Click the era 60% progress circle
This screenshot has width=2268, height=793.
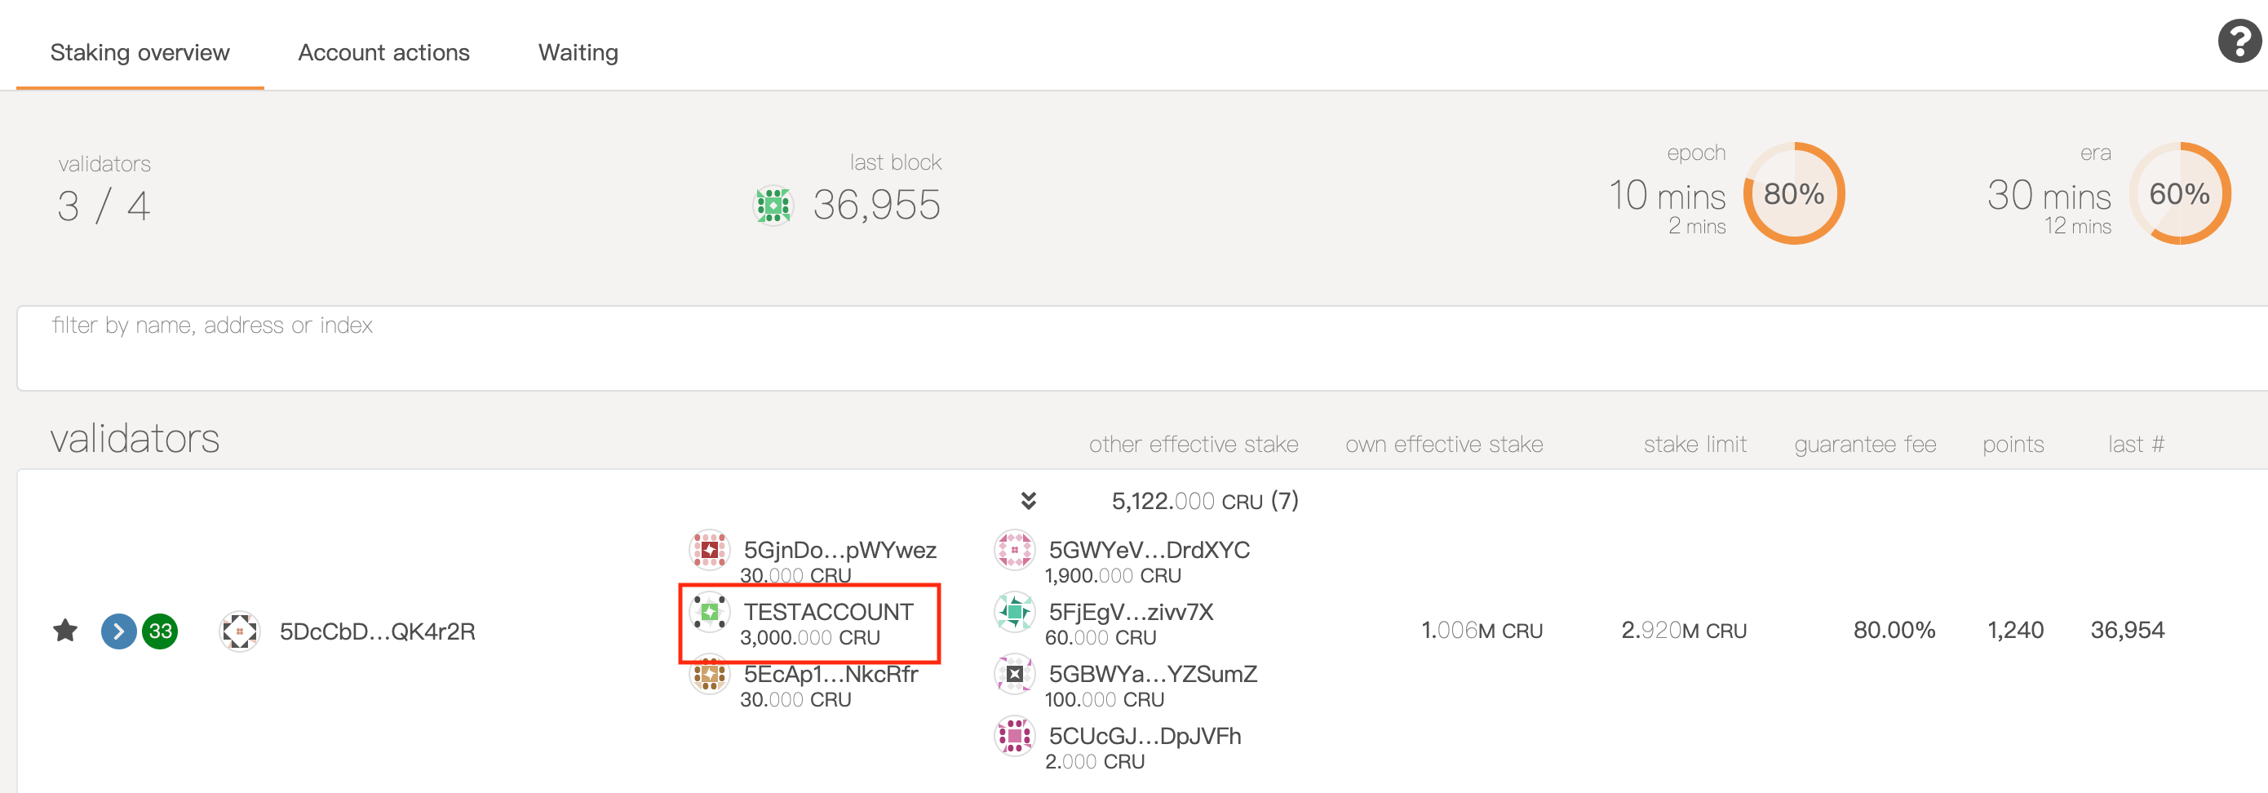[x=2179, y=193]
